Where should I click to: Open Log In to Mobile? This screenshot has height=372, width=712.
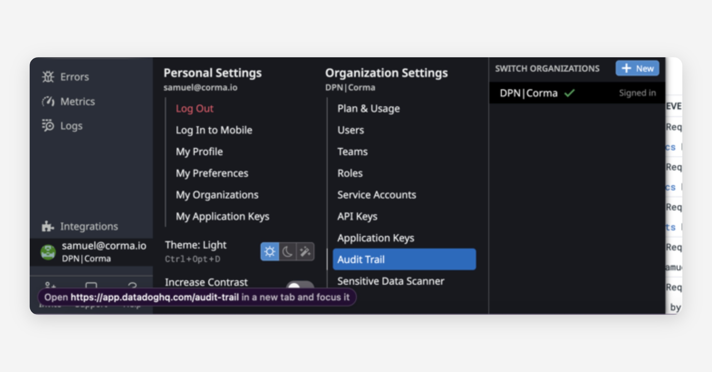[214, 130]
